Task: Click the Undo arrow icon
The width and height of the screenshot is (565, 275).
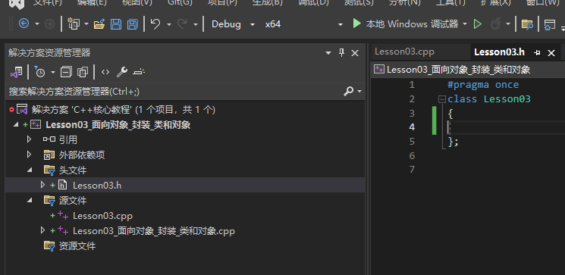Action: point(155,24)
